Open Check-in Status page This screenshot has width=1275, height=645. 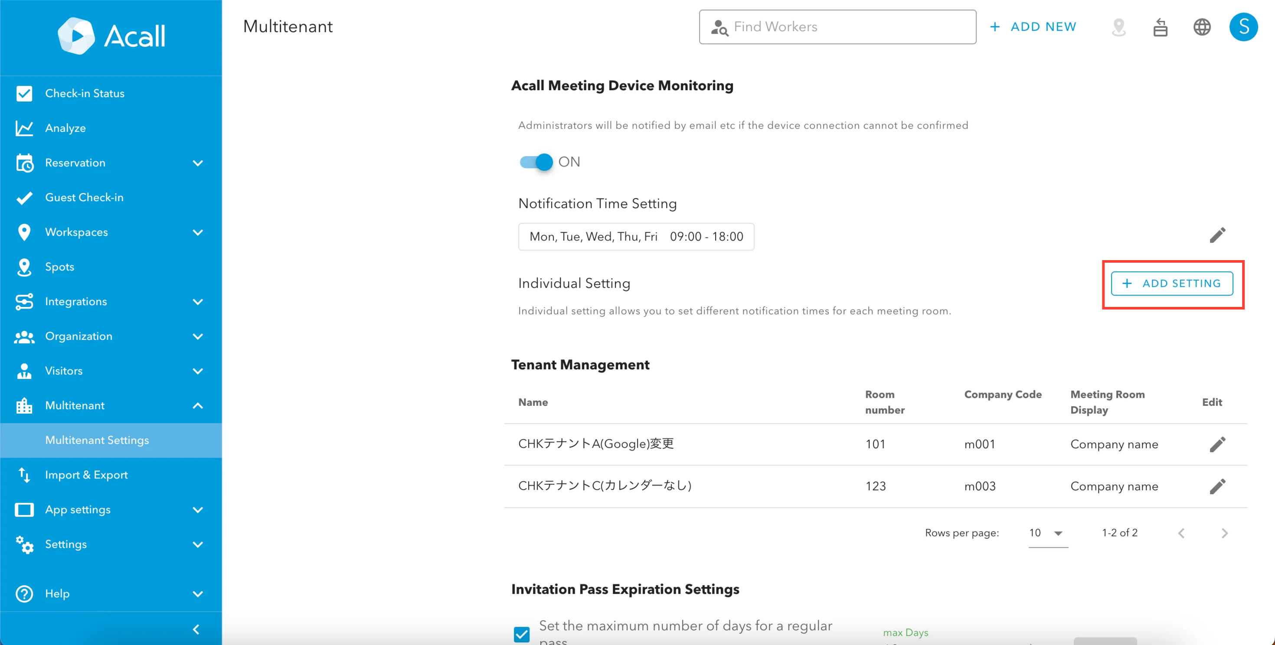tap(84, 94)
